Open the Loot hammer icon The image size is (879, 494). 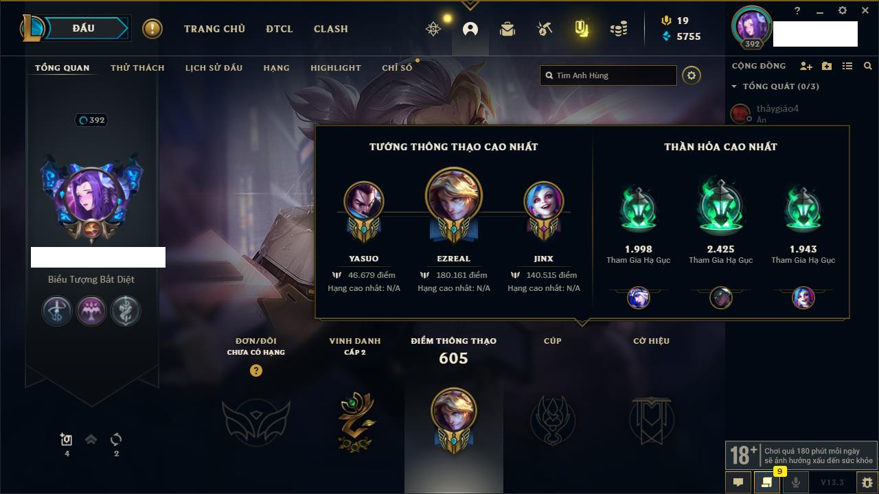coord(545,29)
